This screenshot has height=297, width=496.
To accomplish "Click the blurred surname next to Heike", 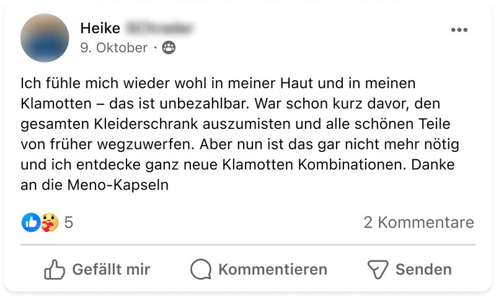I will (x=160, y=28).
